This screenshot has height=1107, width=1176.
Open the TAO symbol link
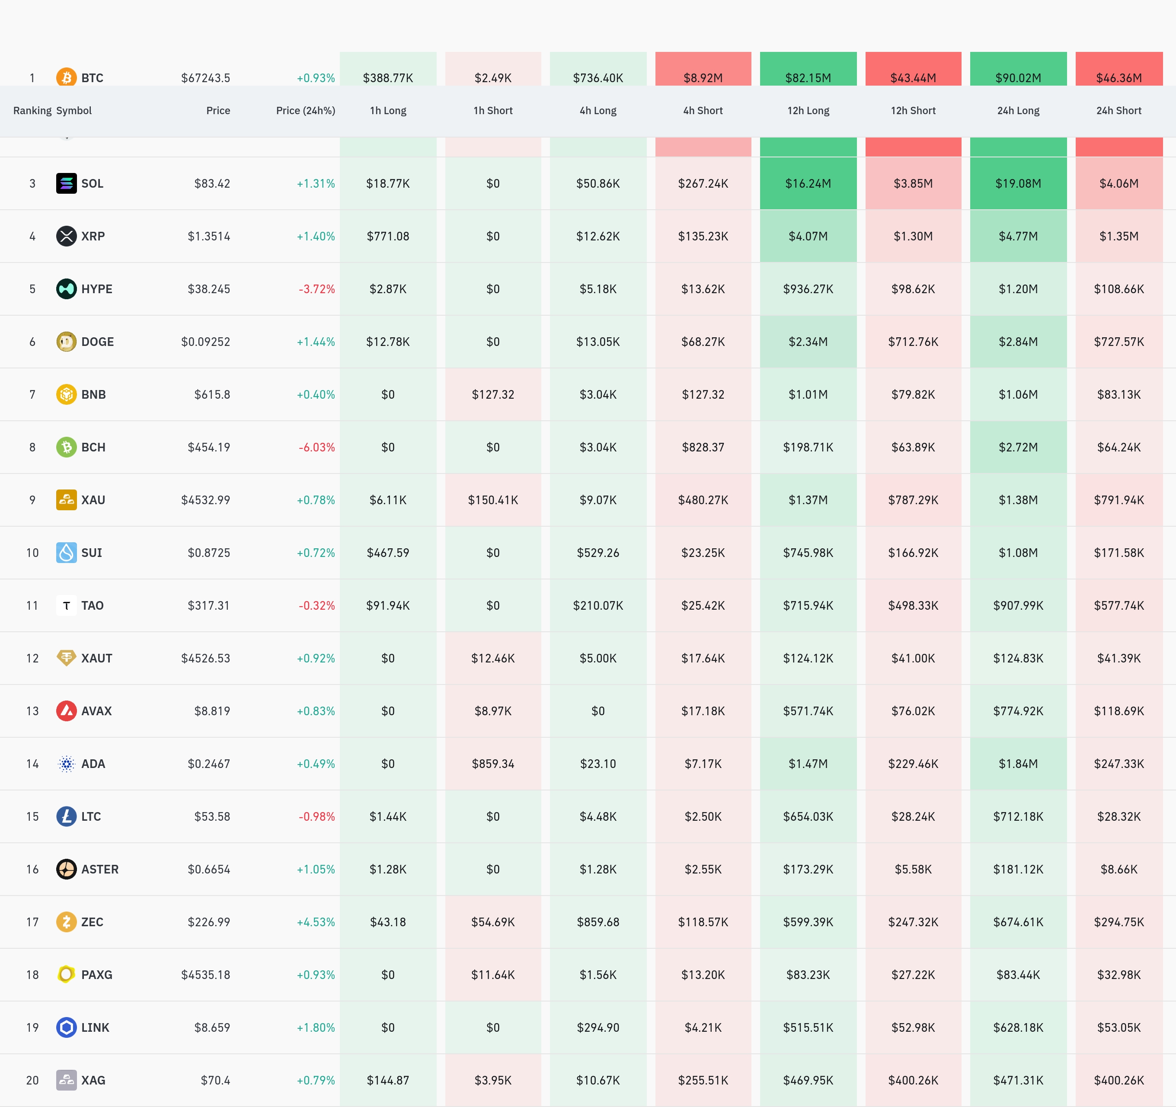coord(92,605)
